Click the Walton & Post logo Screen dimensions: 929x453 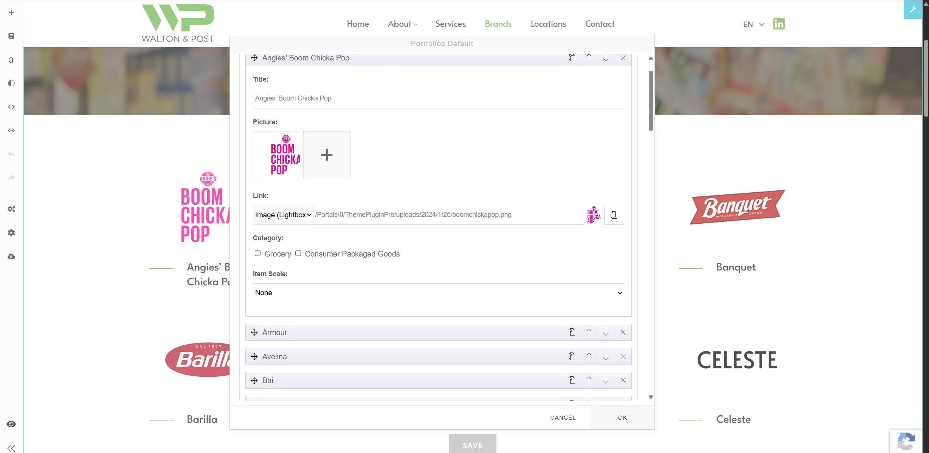coord(178,23)
